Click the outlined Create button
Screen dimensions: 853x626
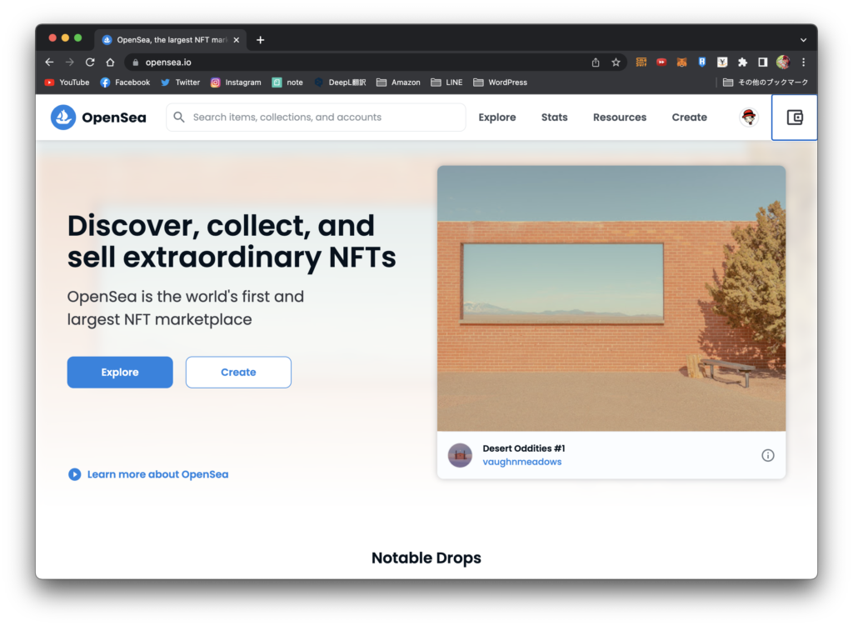tap(238, 373)
